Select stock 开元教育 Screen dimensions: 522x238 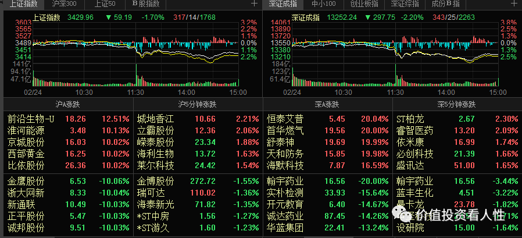327,205
